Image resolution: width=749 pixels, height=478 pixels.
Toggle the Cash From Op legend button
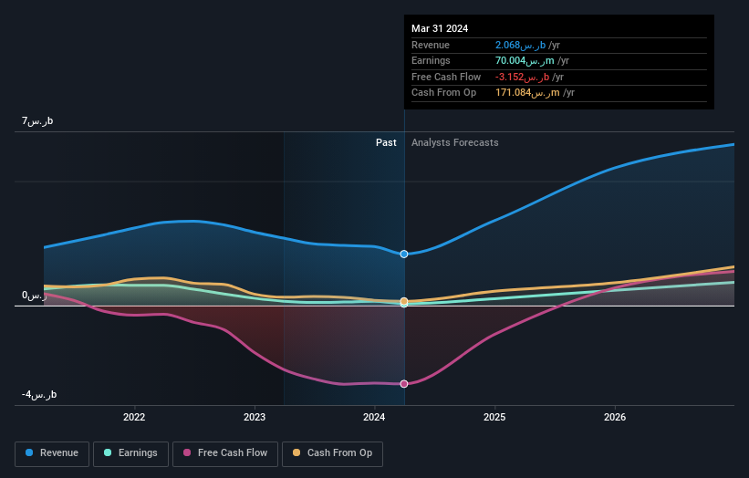pos(332,453)
